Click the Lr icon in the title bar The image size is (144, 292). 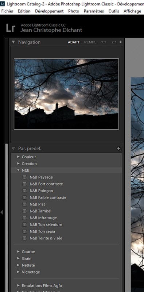tap(3, 4)
